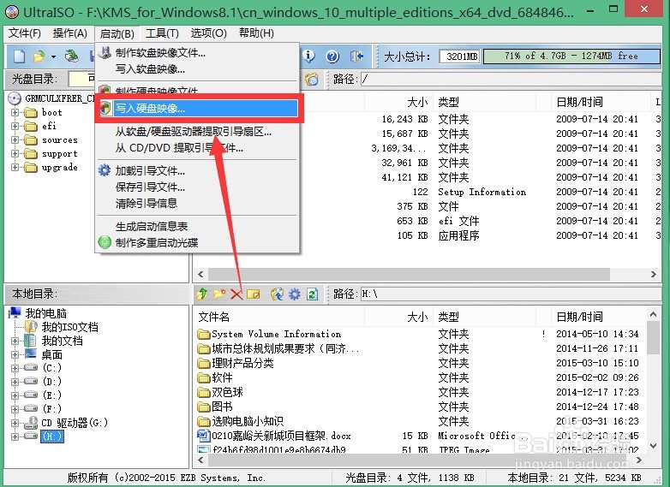670x487 pixels.
Task: Expand the upgrade folder tree node
Action: (15, 167)
